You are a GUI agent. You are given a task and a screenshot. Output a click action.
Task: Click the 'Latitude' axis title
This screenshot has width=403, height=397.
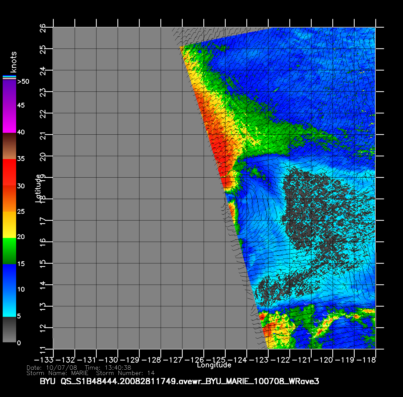click(x=38, y=188)
